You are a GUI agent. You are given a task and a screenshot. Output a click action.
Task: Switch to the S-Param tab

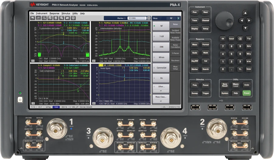(x=175, y=53)
